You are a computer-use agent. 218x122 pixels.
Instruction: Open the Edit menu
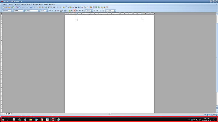click(11, 5)
